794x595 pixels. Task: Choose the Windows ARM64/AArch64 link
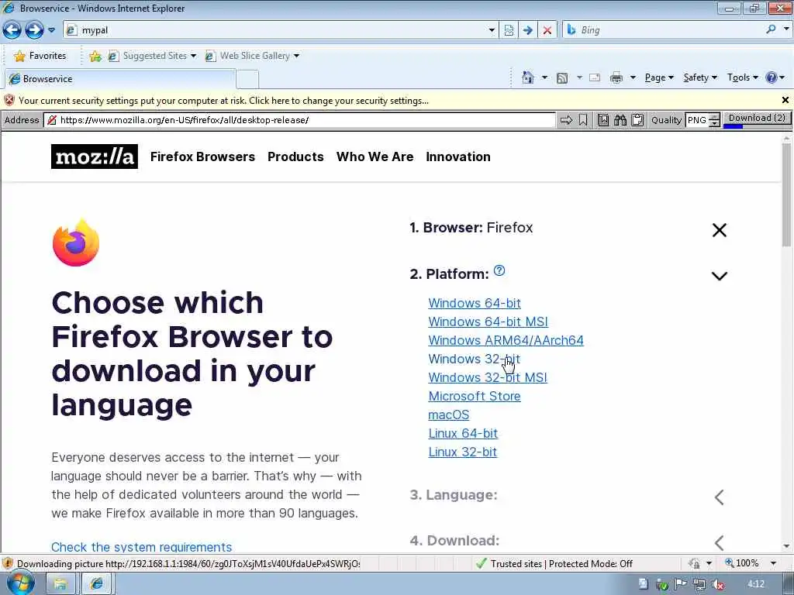[x=506, y=340]
